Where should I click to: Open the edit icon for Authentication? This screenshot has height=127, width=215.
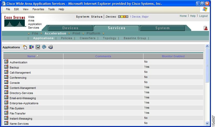(x=6, y=62)
